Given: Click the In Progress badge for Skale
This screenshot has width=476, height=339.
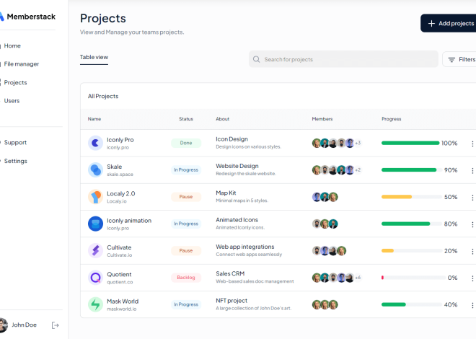Looking at the screenshot, I should 186,170.
